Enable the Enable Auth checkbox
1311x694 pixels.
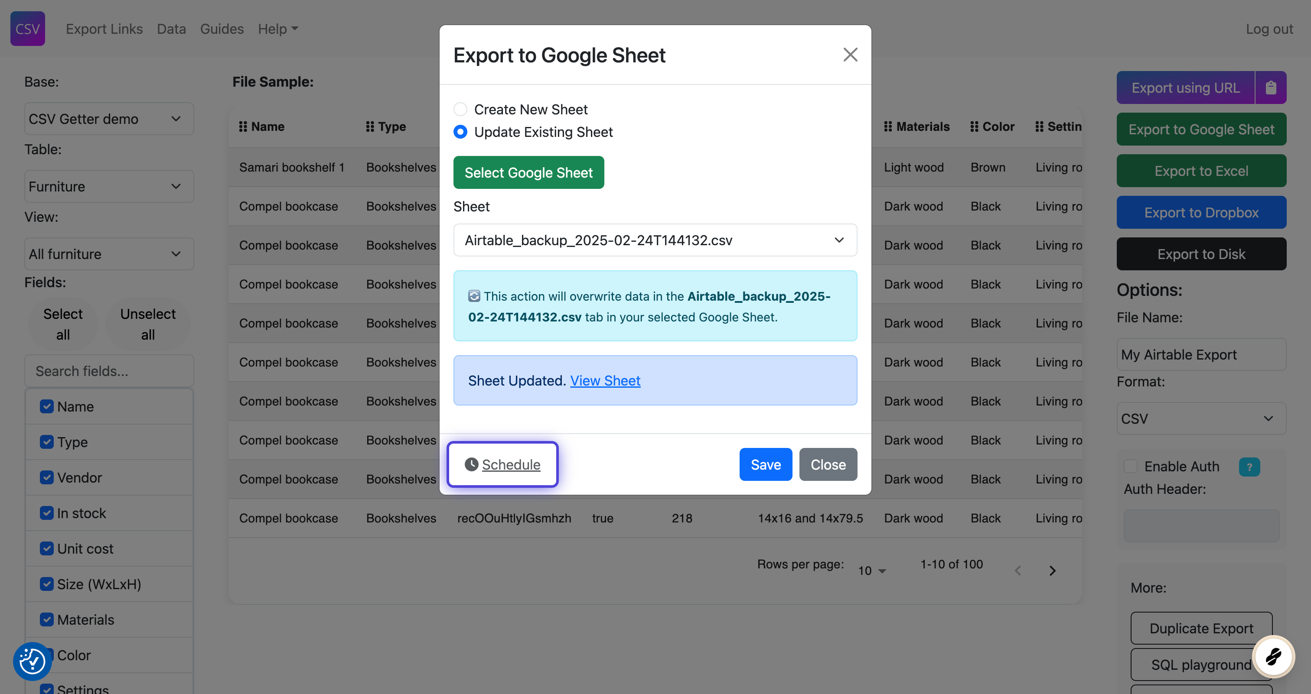coord(1130,466)
